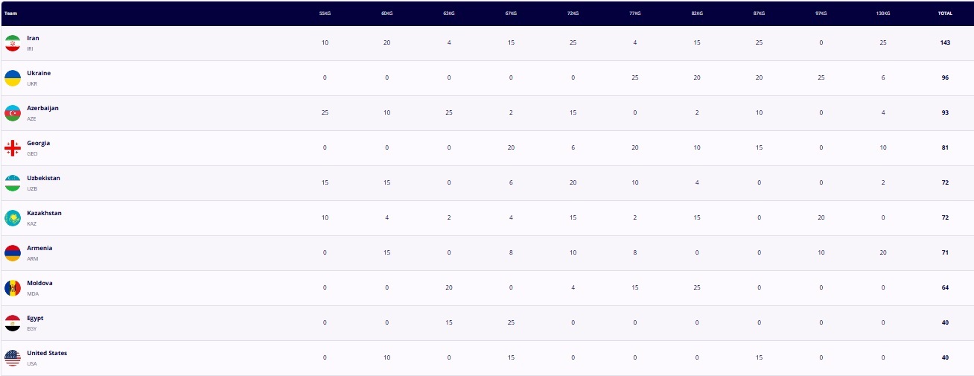
Task: Open the United States team link
Action: [x=47, y=353]
